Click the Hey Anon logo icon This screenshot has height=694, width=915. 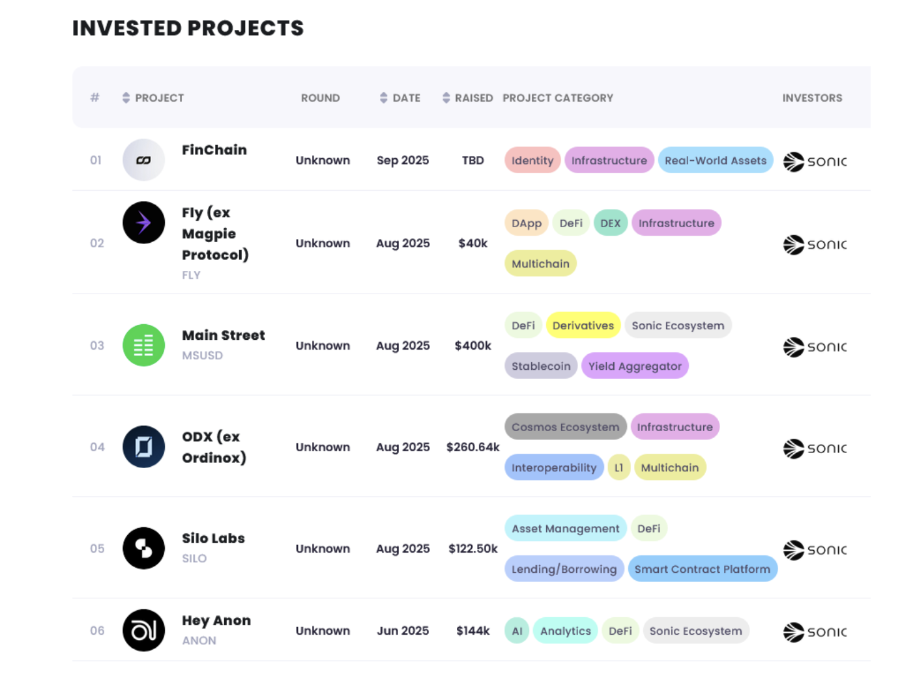coord(143,630)
